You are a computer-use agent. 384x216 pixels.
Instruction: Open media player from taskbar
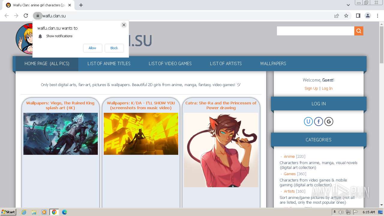[44, 212]
